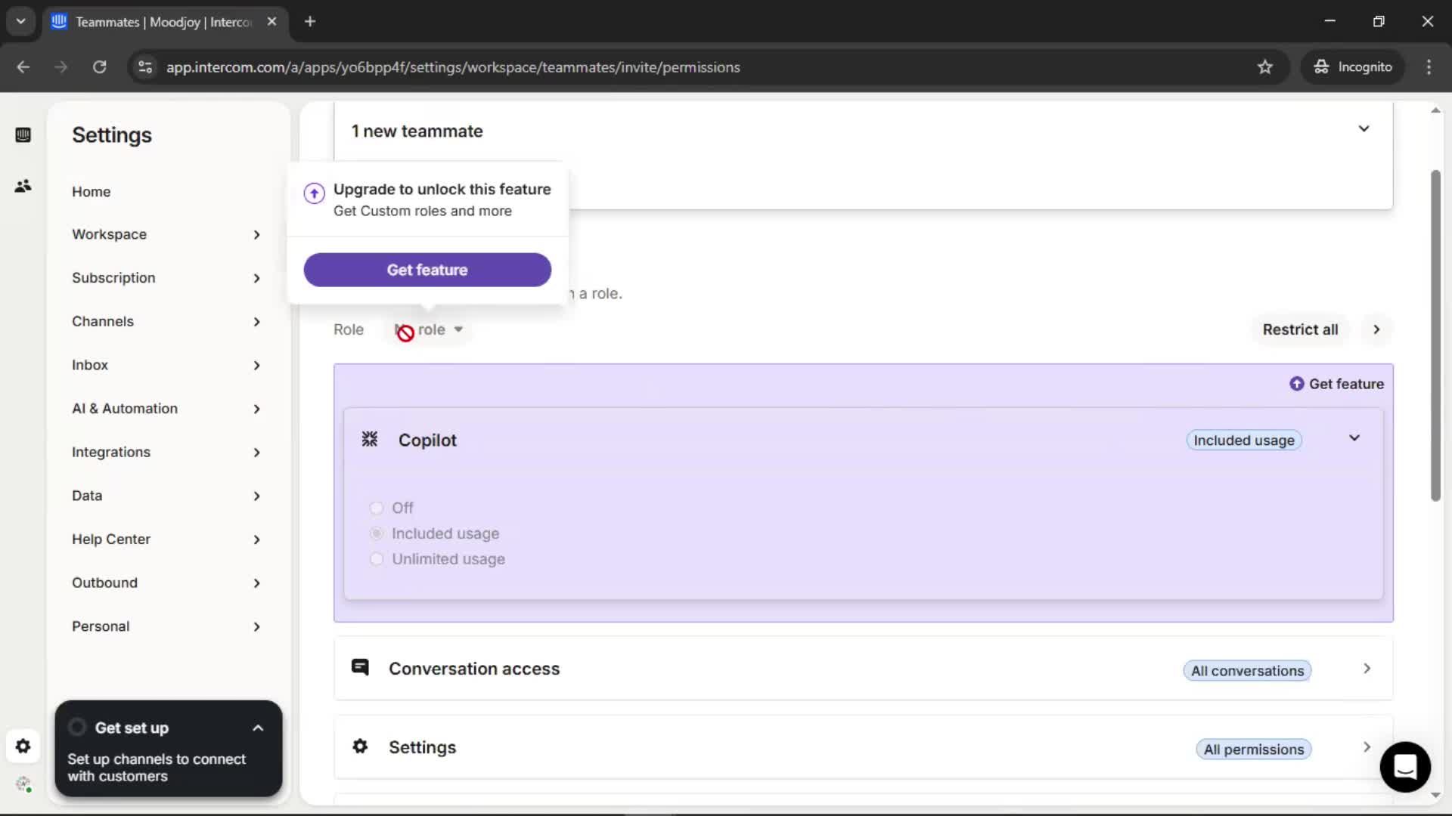
Task: Open a new browser tab
Action: pos(310,21)
